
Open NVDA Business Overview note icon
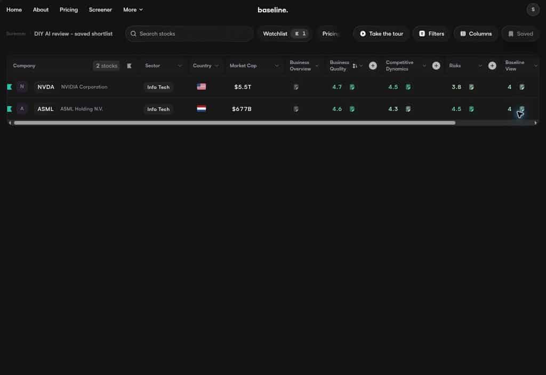click(296, 87)
